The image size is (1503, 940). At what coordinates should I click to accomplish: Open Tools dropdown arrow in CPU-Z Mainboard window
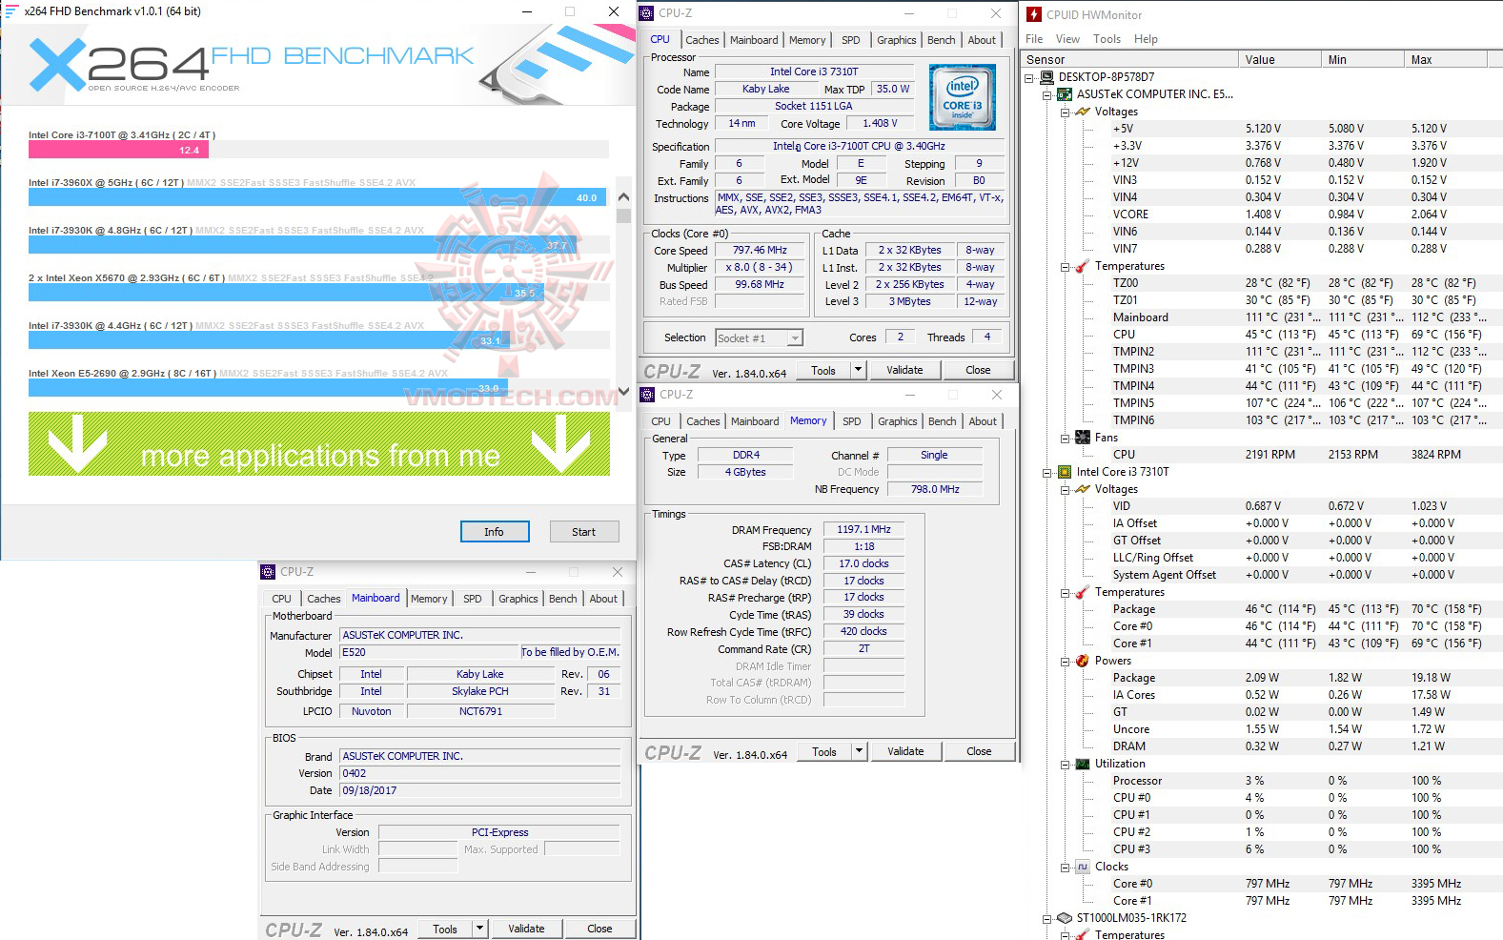click(x=479, y=929)
